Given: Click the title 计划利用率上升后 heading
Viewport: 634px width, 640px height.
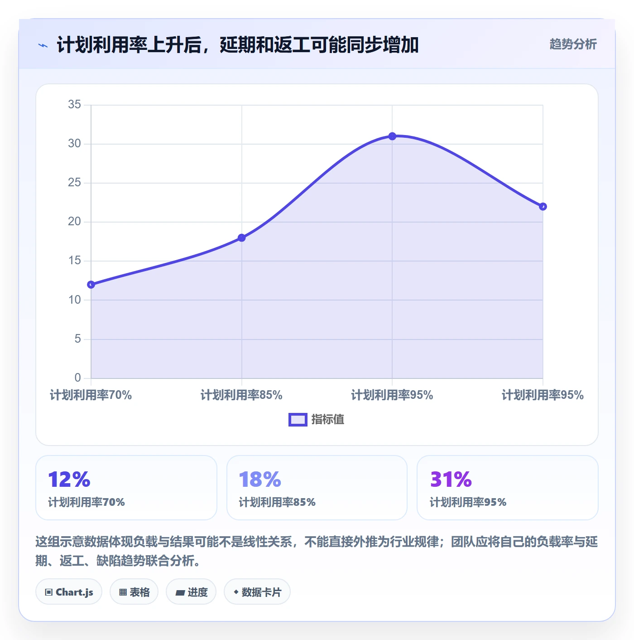Looking at the screenshot, I should (238, 45).
